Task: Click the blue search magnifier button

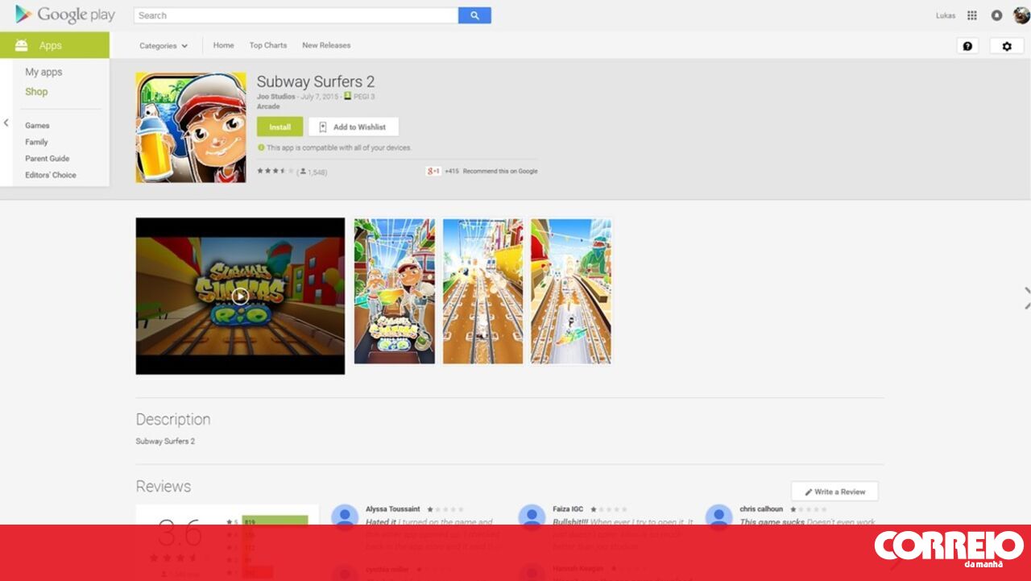Action: (x=474, y=15)
